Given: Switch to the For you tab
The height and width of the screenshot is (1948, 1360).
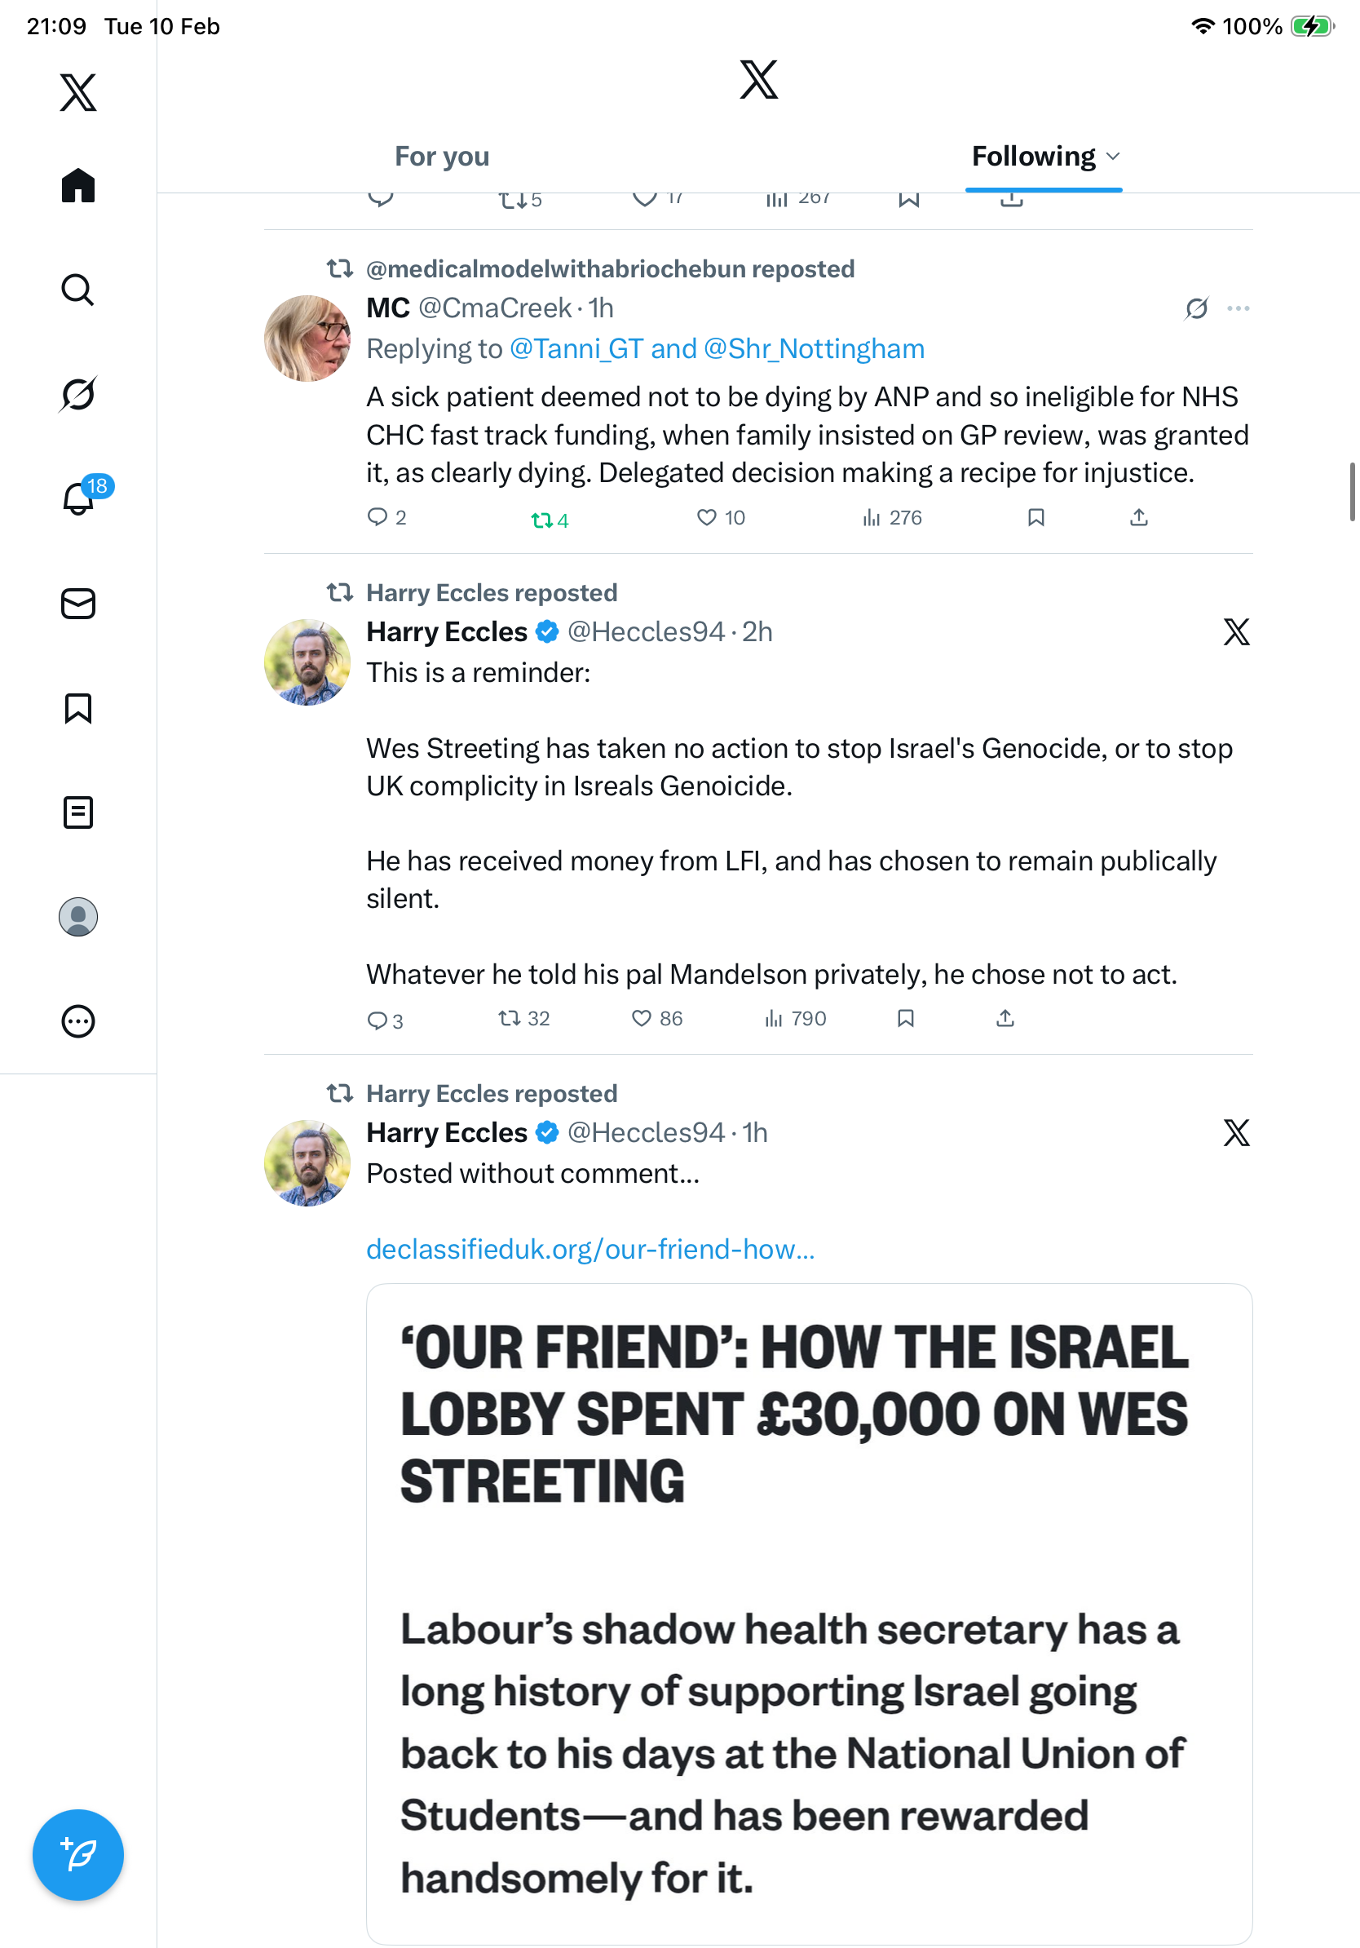Looking at the screenshot, I should click(442, 157).
